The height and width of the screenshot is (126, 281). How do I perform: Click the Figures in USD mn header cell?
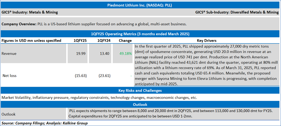click(x=31, y=41)
